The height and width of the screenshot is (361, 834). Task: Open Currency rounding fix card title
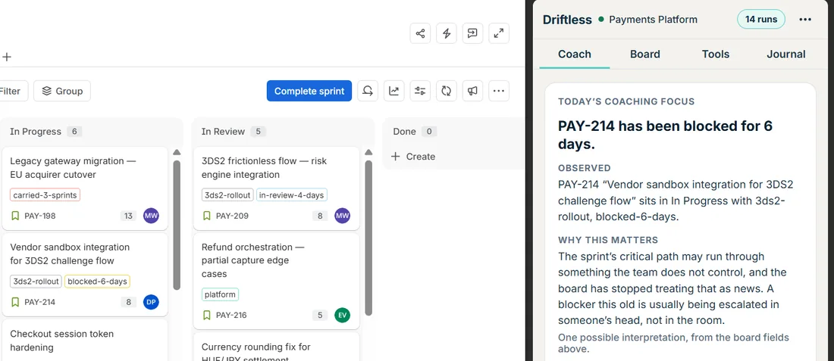click(x=256, y=351)
